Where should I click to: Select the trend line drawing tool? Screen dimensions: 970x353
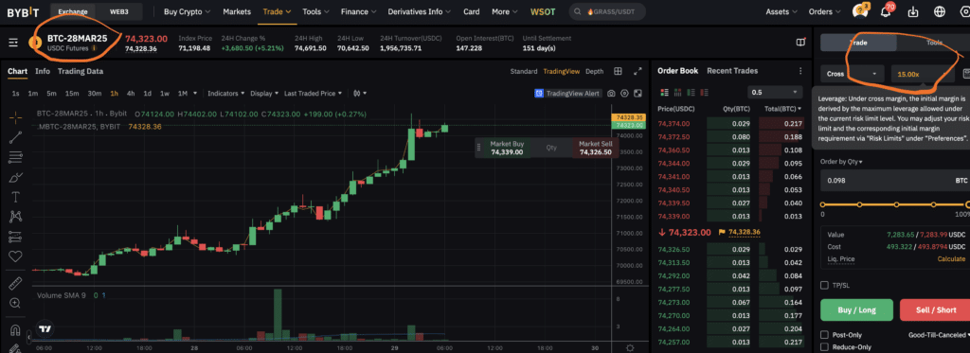click(15, 137)
